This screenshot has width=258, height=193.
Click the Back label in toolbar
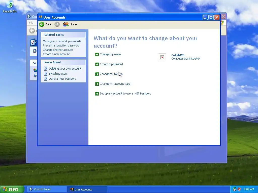[x=48, y=24]
